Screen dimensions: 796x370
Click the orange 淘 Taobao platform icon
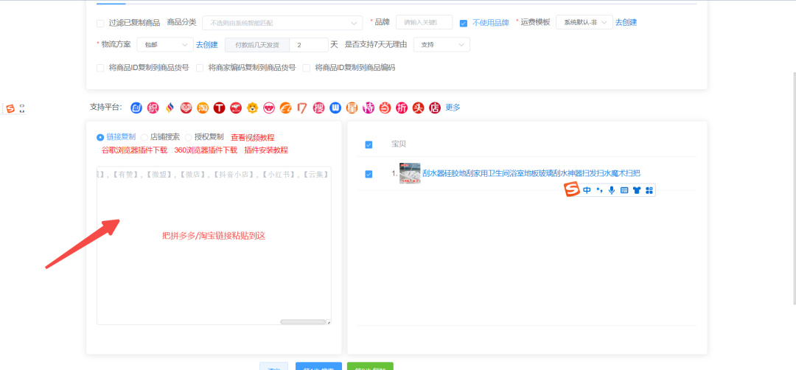point(203,108)
